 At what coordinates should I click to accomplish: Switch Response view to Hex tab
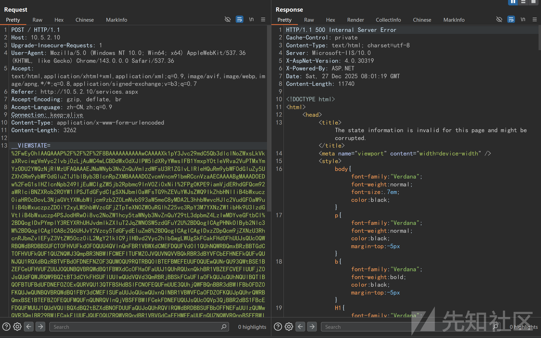(330, 20)
